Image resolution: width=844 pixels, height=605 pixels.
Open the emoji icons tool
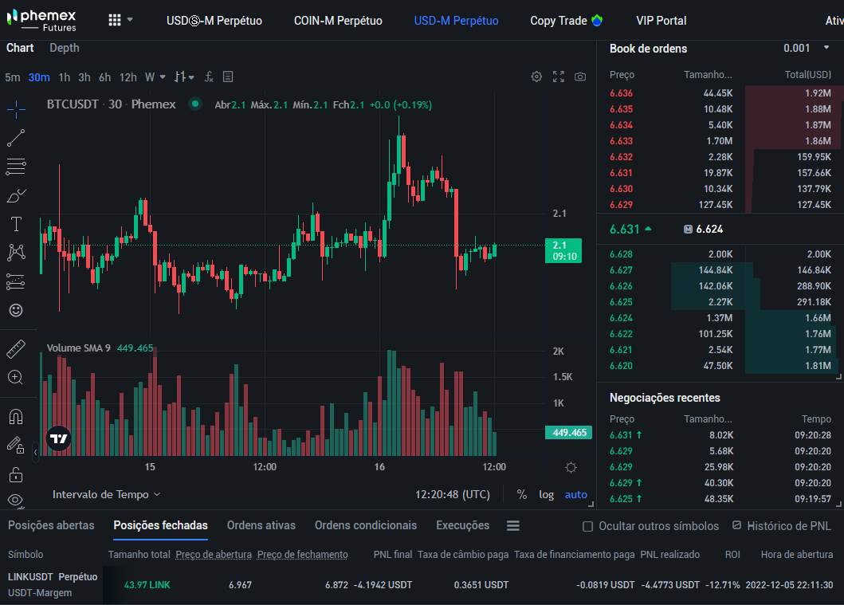(x=16, y=310)
